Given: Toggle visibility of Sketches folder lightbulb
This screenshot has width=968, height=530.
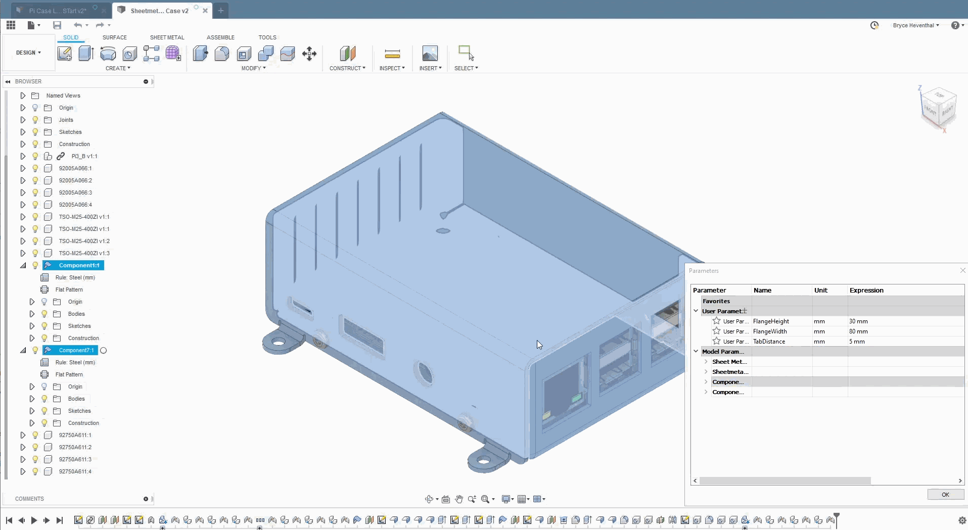Looking at the screenshot, I should pos(35,132).
